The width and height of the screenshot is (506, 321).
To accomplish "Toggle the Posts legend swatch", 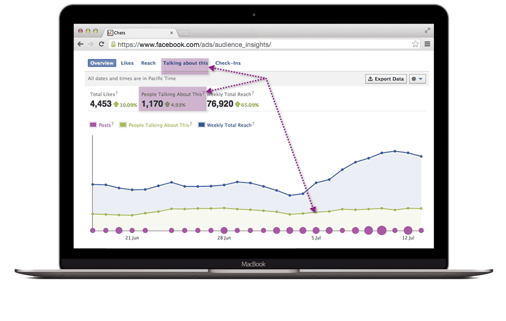I will 93,125.
